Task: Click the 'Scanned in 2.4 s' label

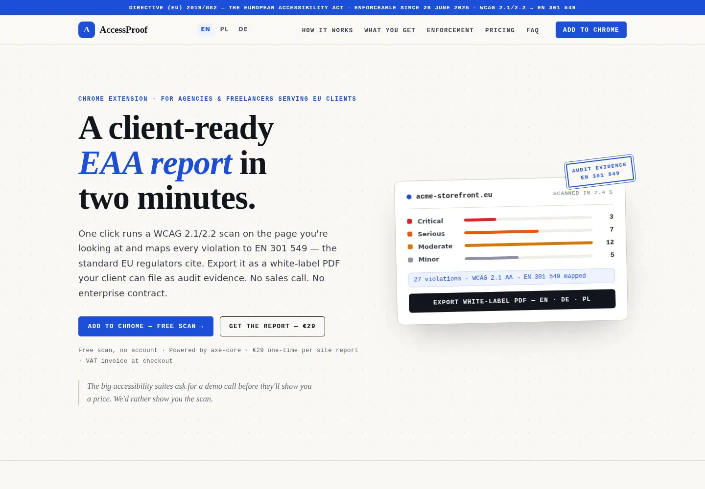Action: pyautogui.click(x=583, y=193)
